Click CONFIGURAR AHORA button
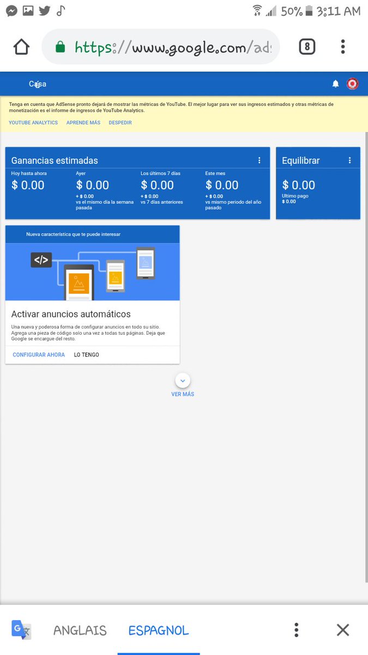 click(x=39, y=355)
